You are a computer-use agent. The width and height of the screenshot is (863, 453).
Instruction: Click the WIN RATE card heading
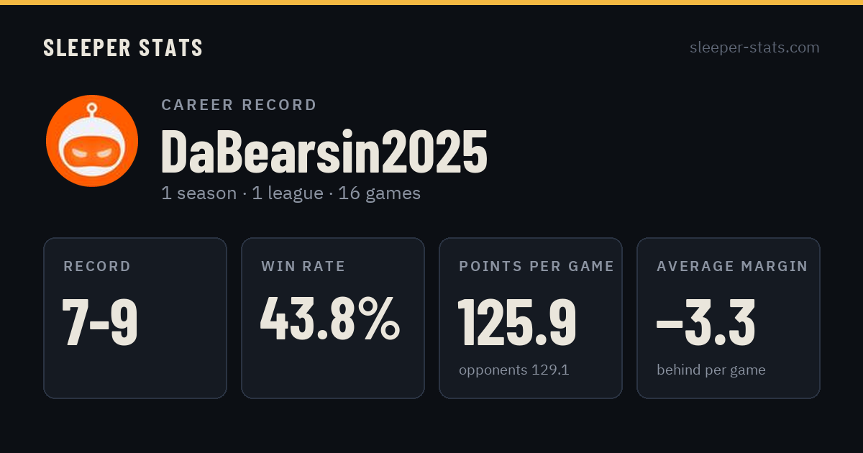[303, 267]
